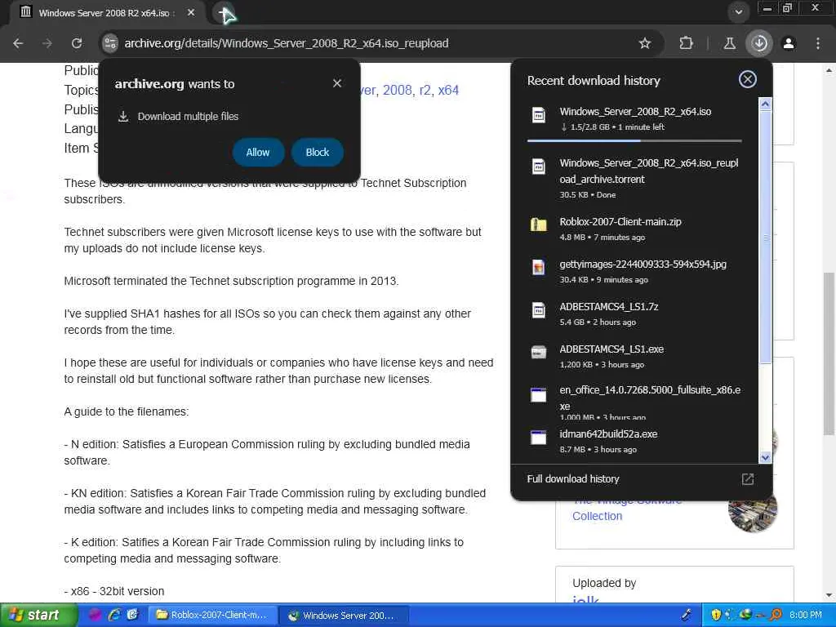Click the page vertical scrollbar thumb

coord(829,353)
